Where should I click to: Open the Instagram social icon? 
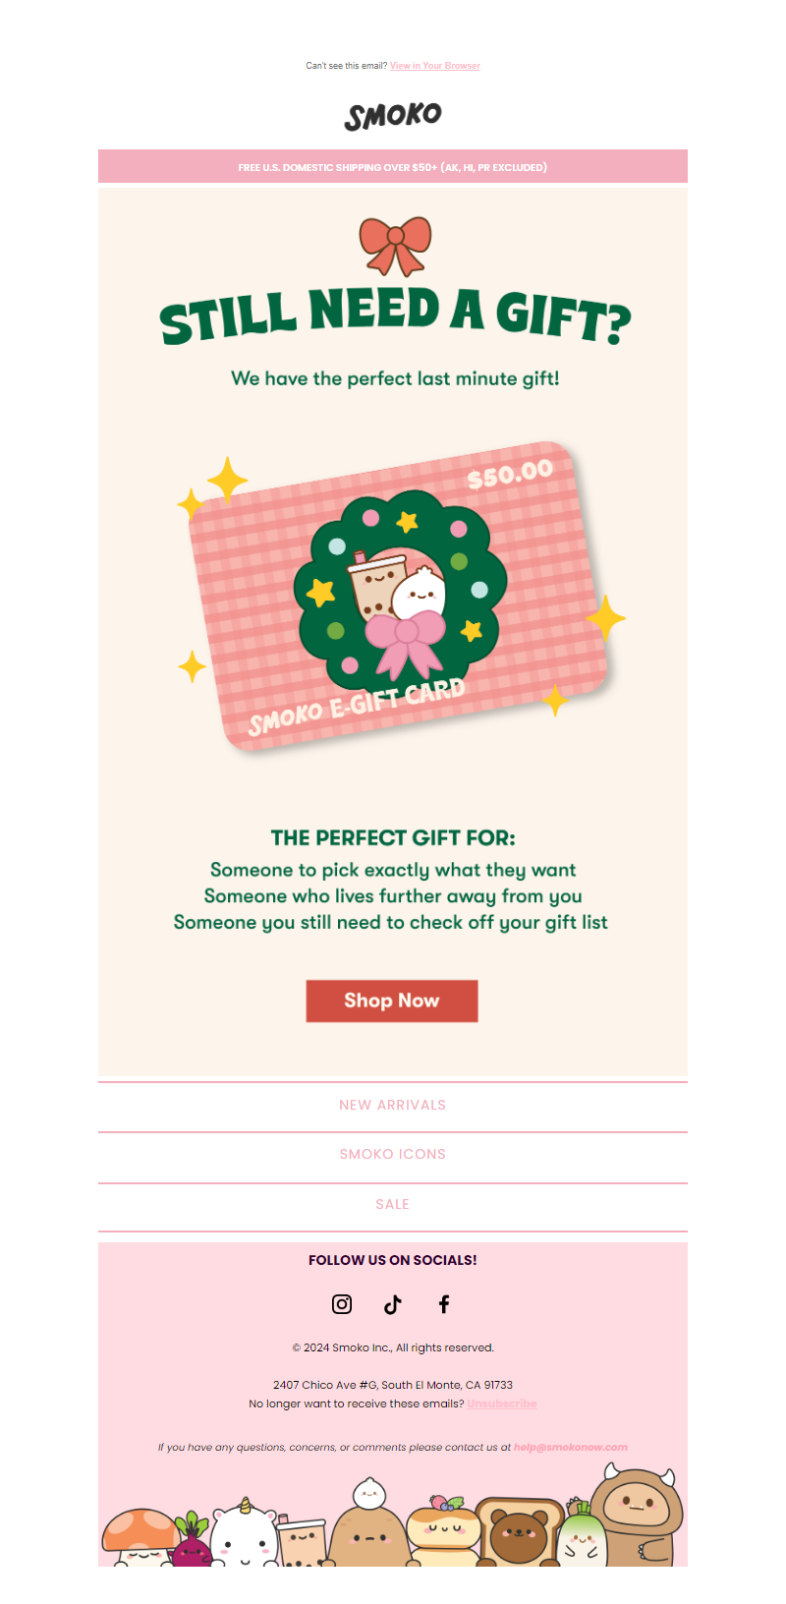click(342, 1304)
